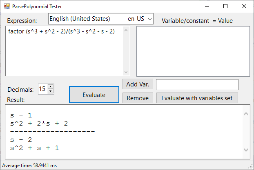This screenshot has width=254, height=170.
Task: Increase Decimals with the up arrow
Action: click(x=51, y=87)
